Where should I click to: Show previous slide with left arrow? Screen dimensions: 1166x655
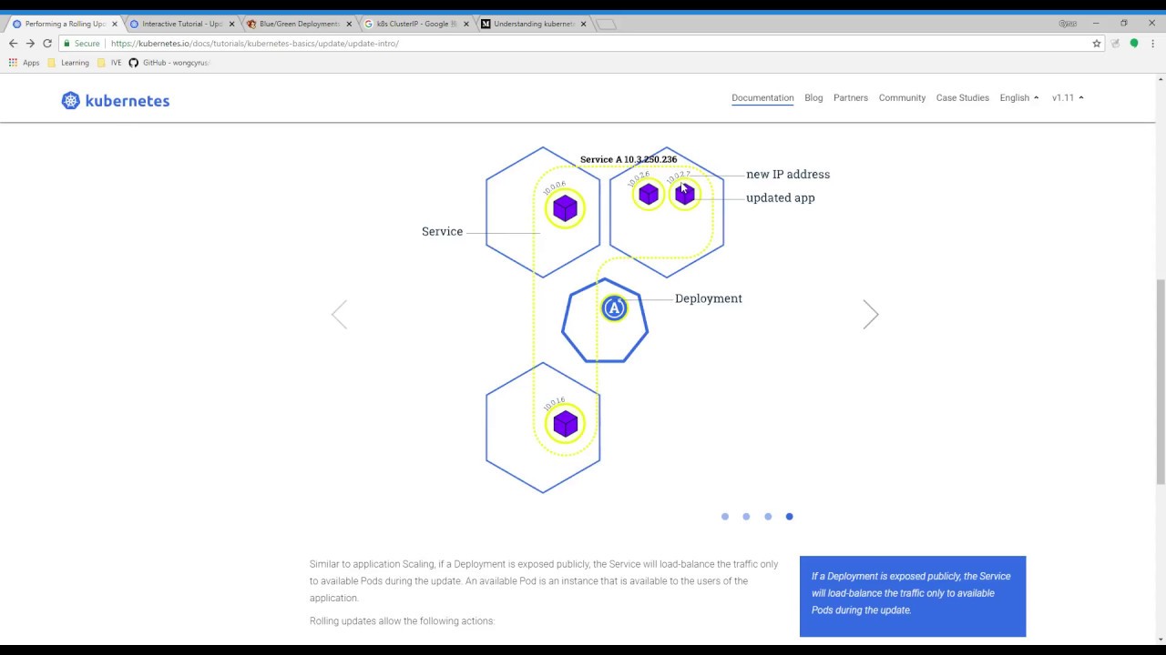coord(339,315)
